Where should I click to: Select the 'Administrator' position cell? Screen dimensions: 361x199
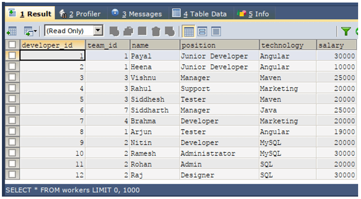[x=219, y=153]
